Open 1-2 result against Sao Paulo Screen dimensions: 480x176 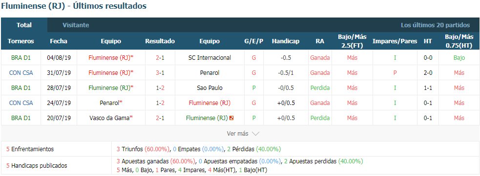160,88
